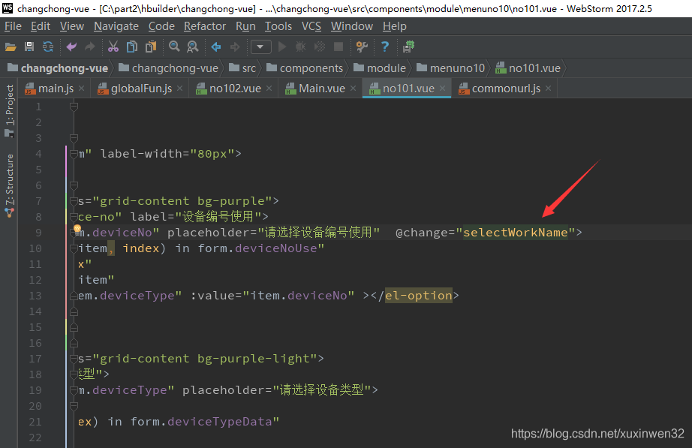Viewport: 692px width, 448px height.
Task: Click the Save All toolbar icon
Action: [29, 47]
